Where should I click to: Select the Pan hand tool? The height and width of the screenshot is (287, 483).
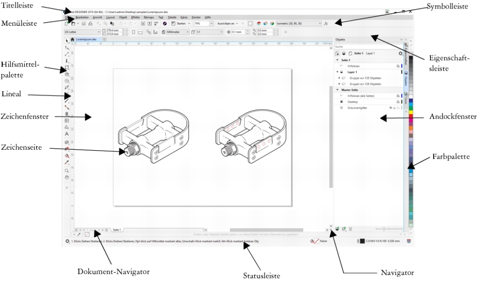(67, 177)
